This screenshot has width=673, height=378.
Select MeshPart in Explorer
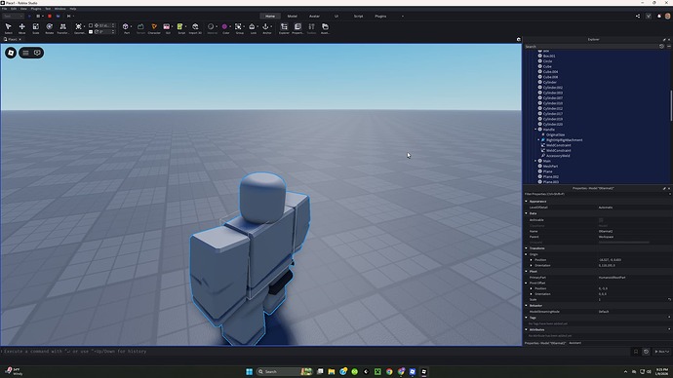[x=551, y=167]
